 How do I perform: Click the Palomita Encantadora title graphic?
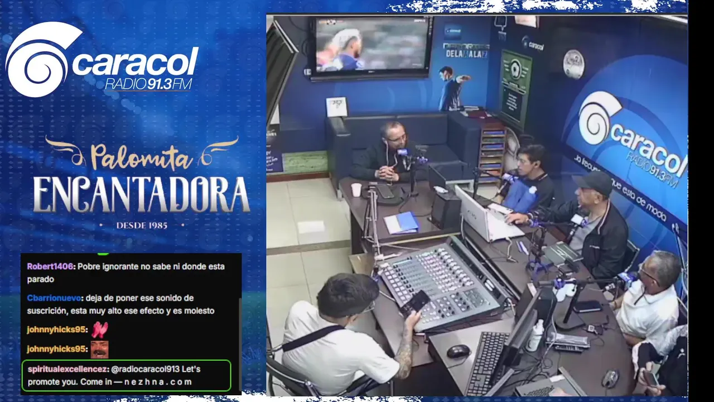(141, 183)
